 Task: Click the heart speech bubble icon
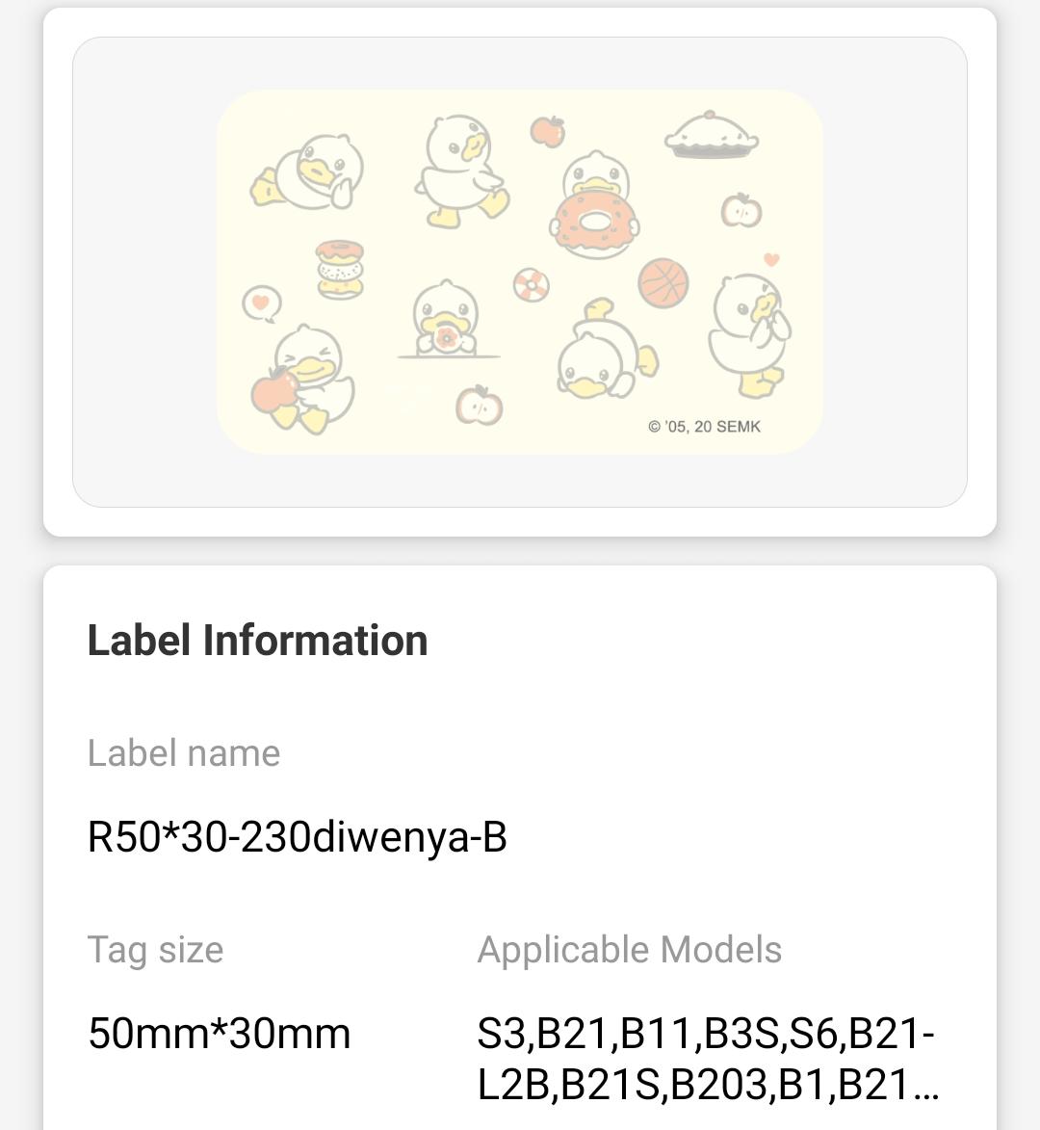[261, 303]
